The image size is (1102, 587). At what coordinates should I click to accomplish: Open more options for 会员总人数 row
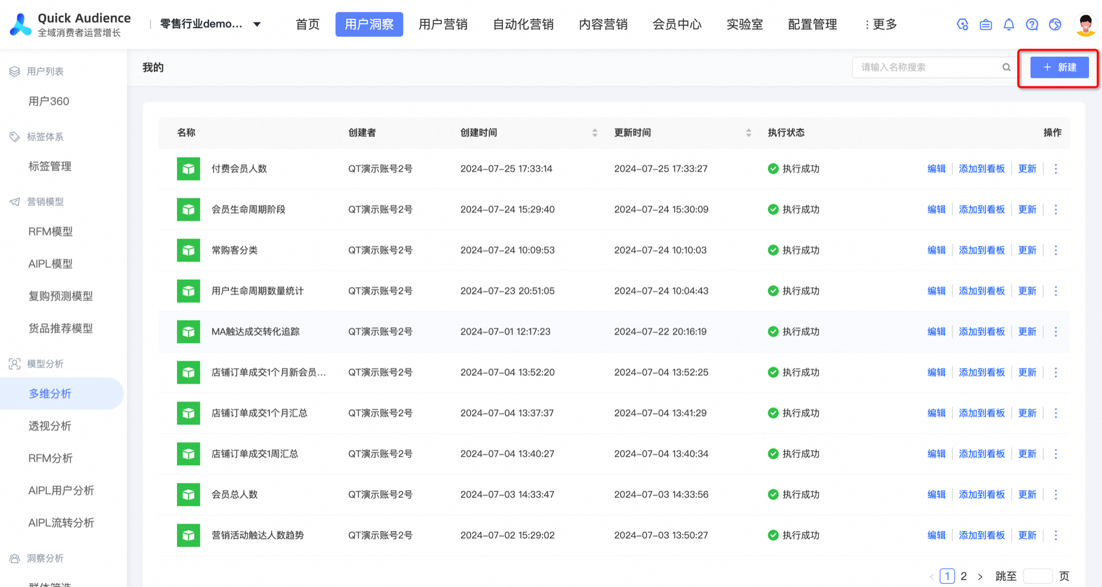pyautogui.click(x=1056, y=494)
